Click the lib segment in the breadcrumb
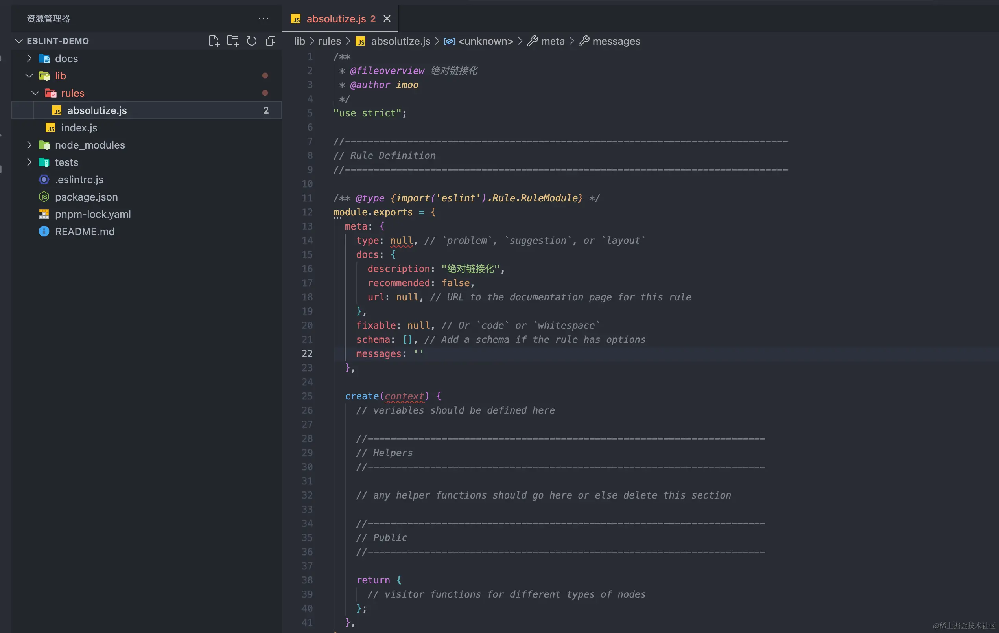Image resolution: width=999 pixels, height=633 pixels. click(x=300, y=41)
